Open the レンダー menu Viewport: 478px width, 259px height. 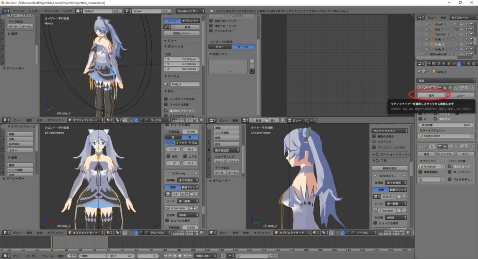tap(34, 11)
